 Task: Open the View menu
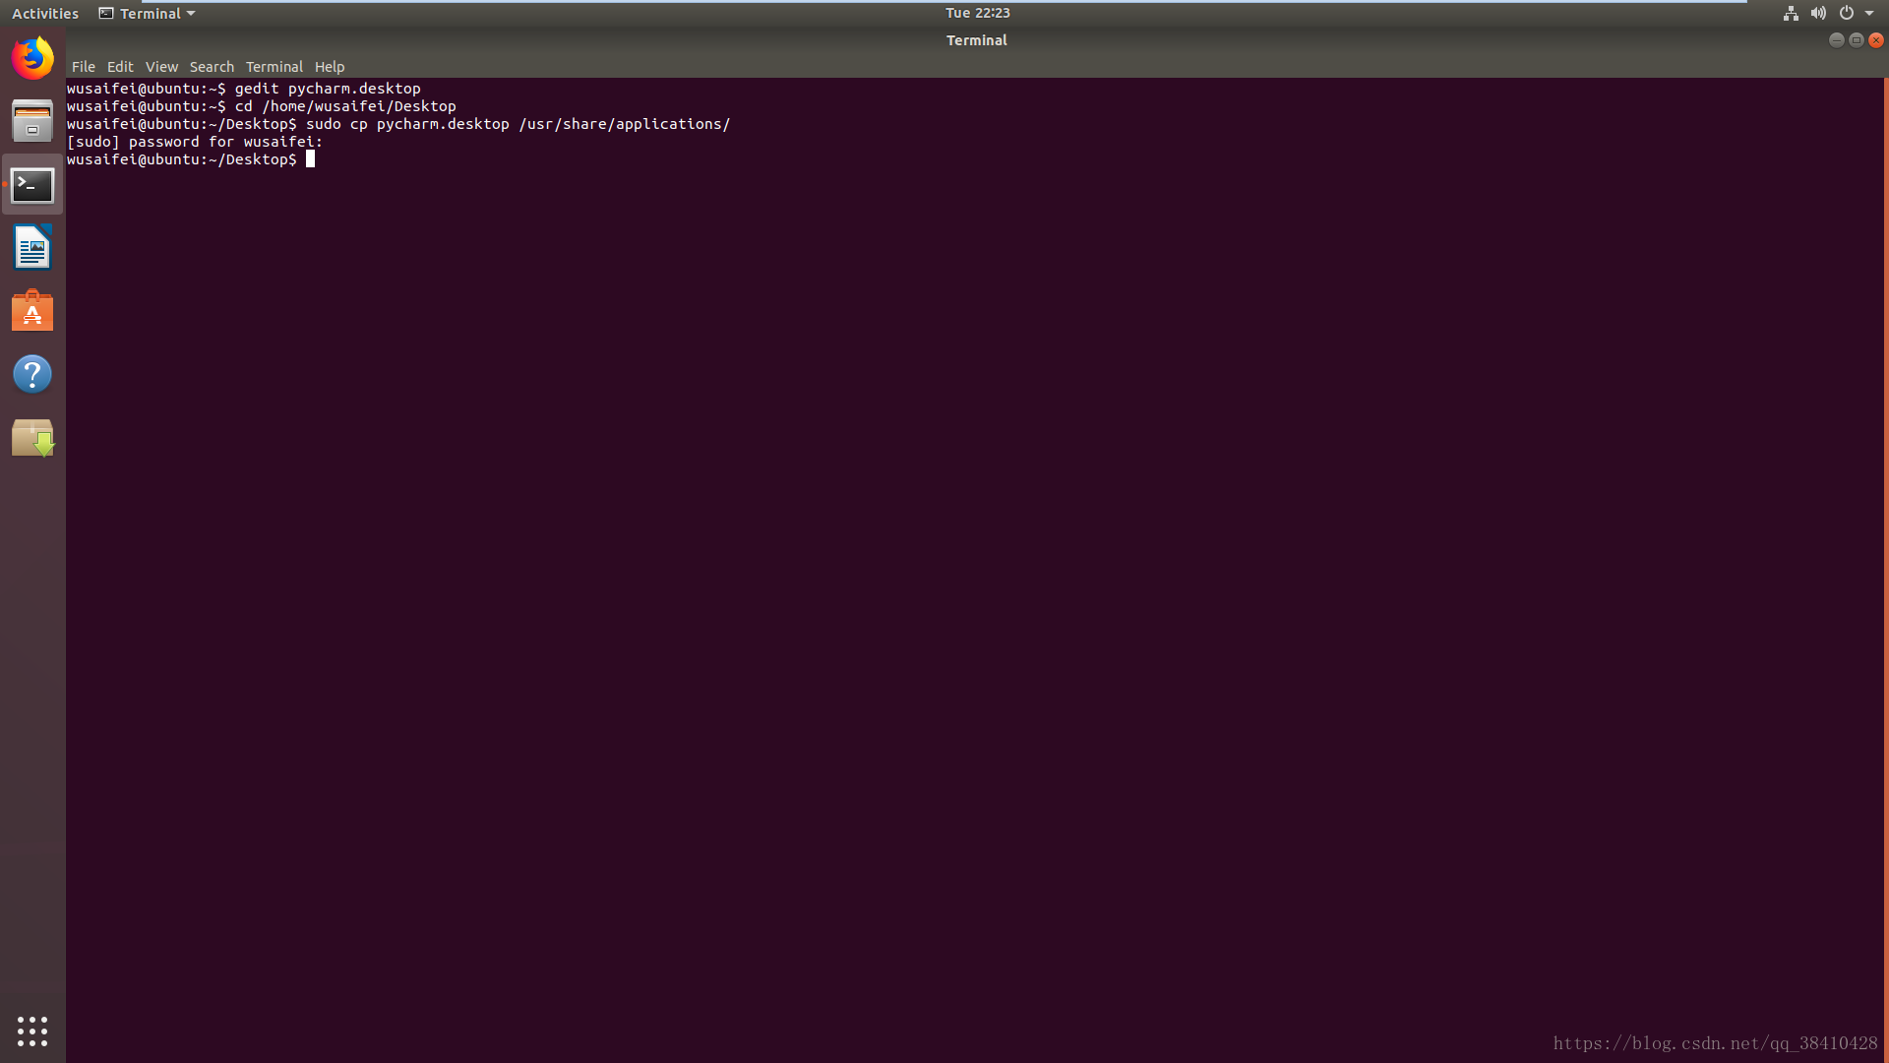(161, 67)
